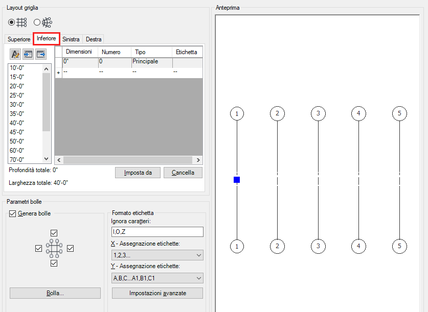The height and width of the screenshot is (312, 428).
Task: Click bottom bubble 1 in preview
Action: click(237, 247)
